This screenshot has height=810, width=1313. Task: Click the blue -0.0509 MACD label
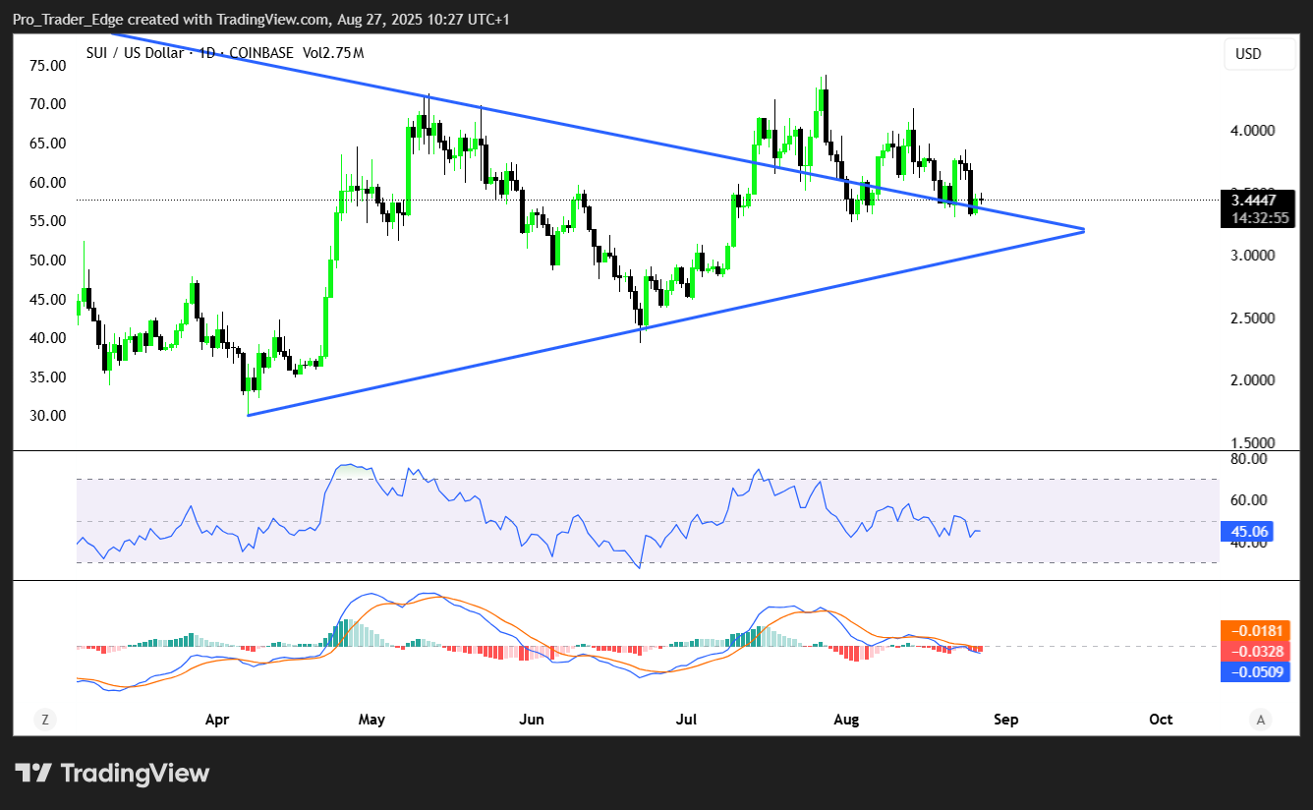coord(1255,671)
